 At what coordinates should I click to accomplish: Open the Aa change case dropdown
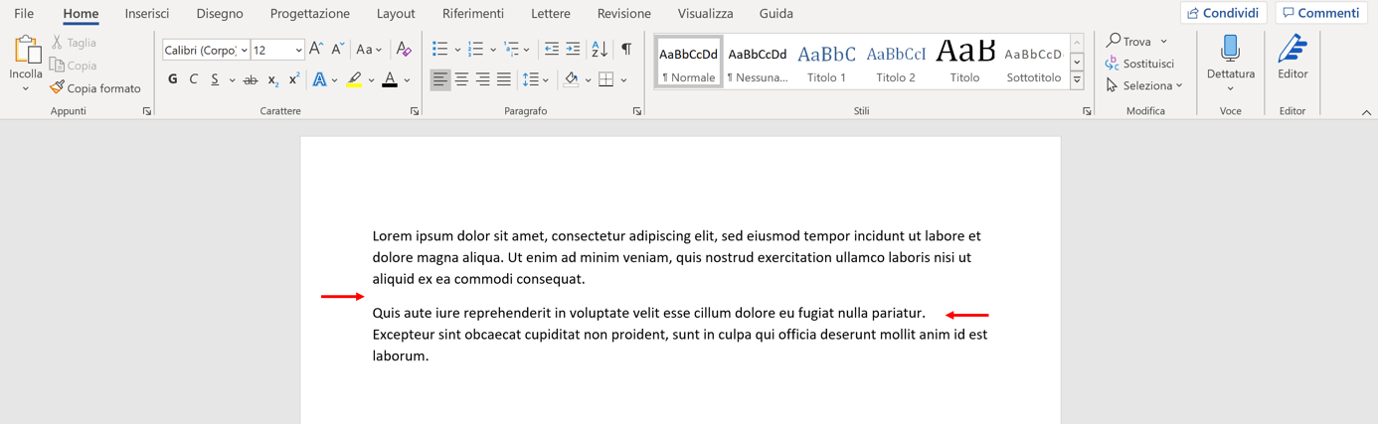point(369,49)
